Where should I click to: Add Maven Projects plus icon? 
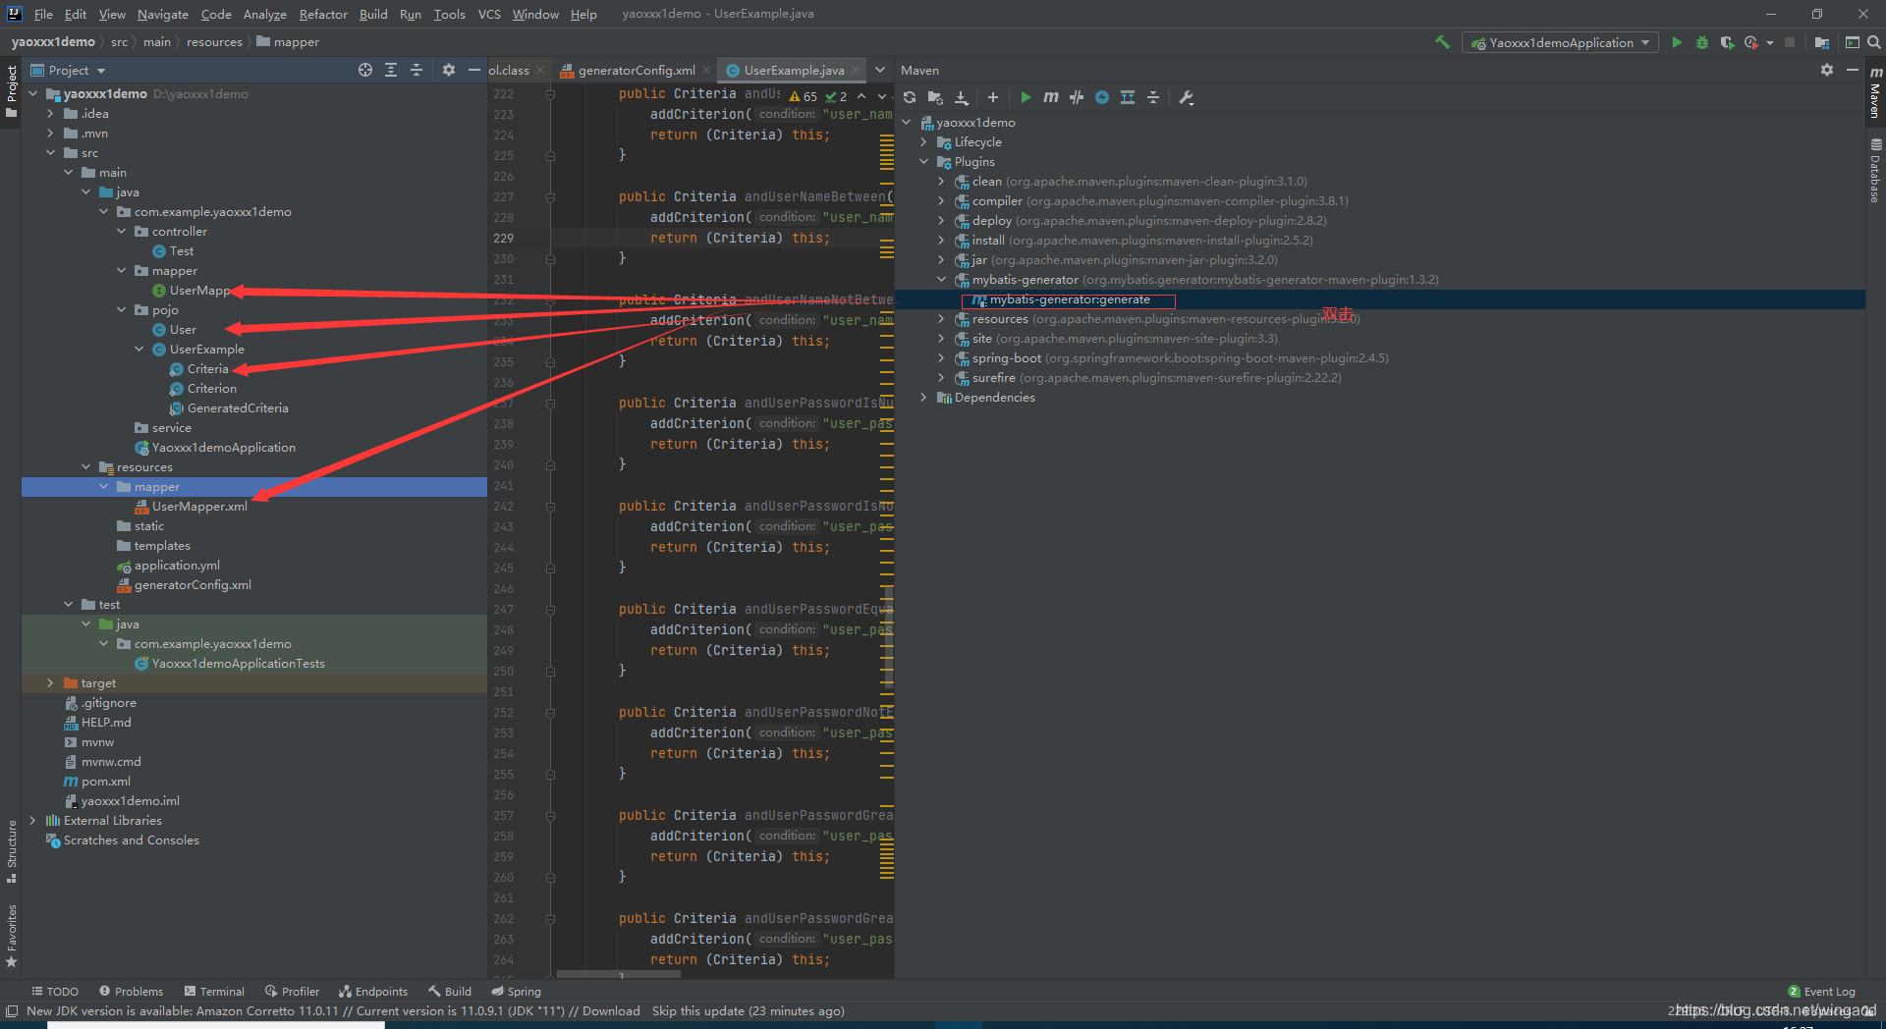click(993, 97)
